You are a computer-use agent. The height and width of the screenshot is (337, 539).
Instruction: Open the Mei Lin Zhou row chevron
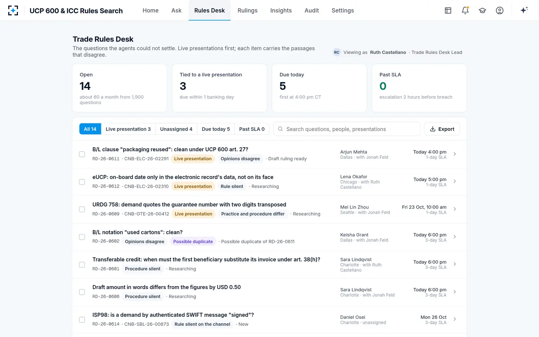coord(455,209)
